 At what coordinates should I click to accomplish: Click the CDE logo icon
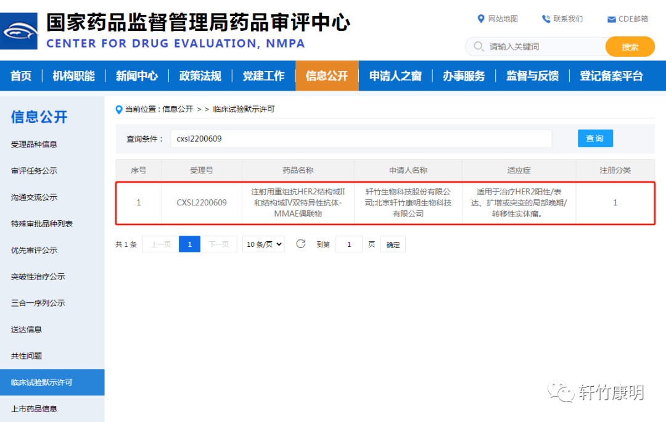[20, 30]
